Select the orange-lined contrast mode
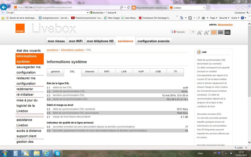This screenshot has height=157, width=251. pos(214,32)
